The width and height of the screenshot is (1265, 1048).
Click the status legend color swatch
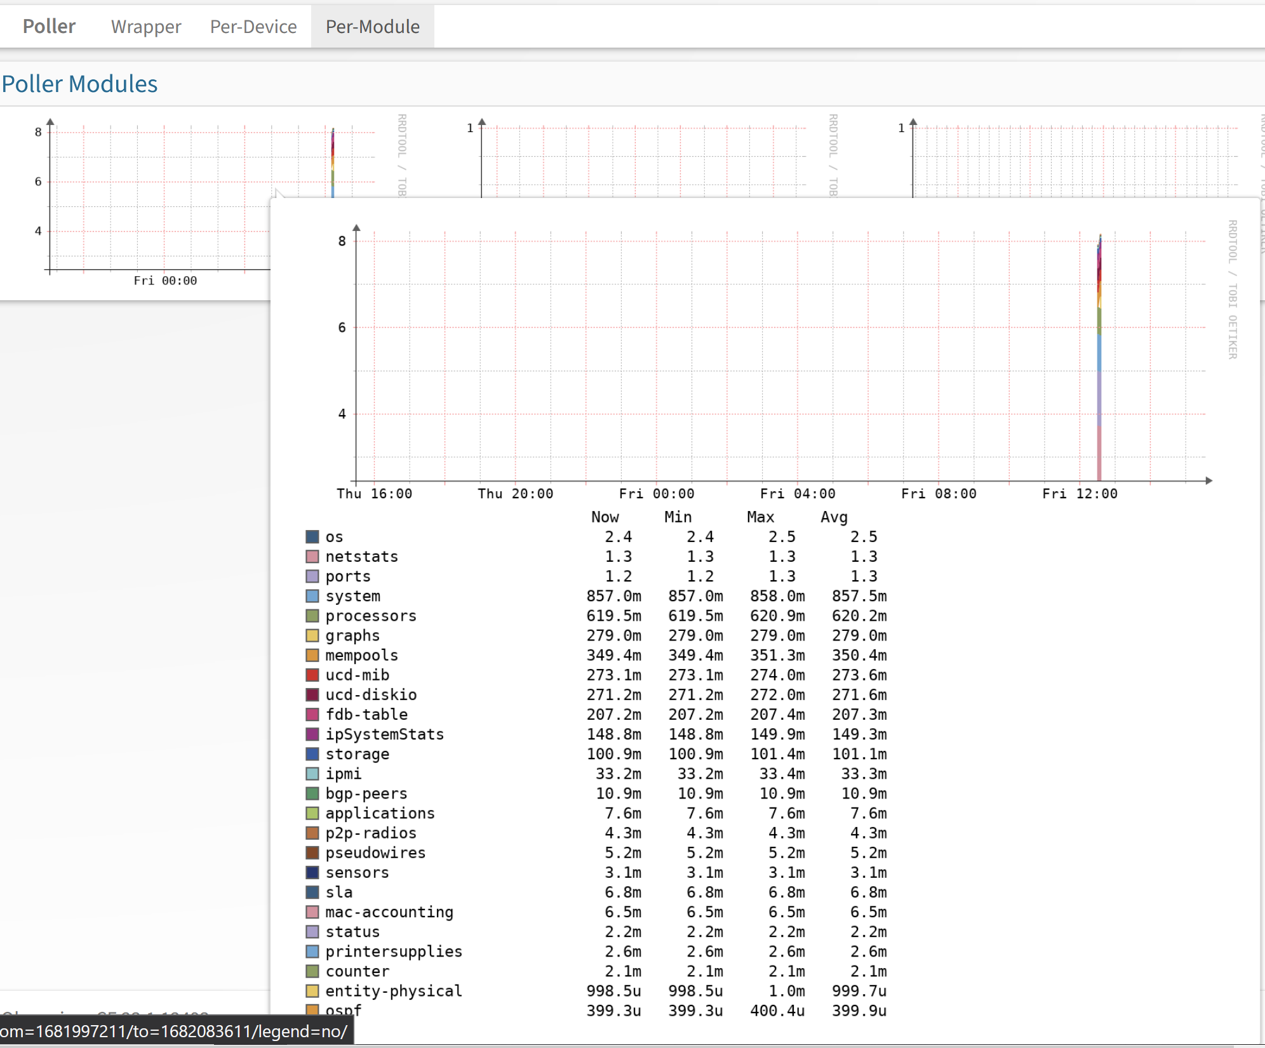(x=312, y=932)
